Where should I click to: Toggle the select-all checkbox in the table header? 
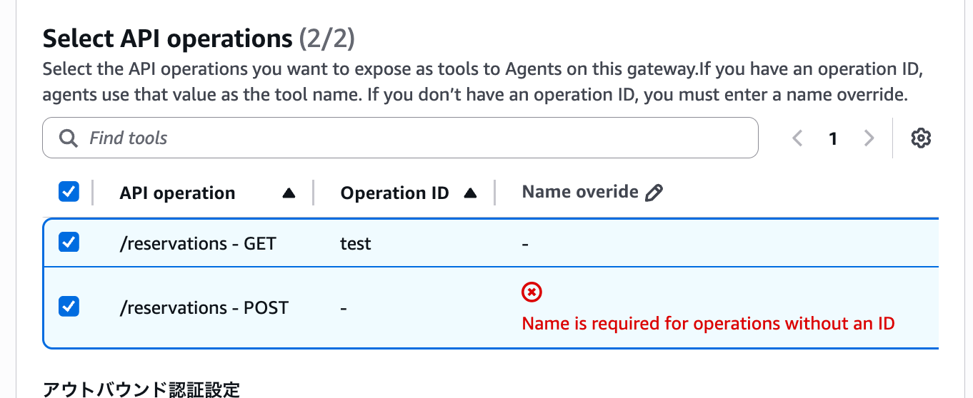pos(69,192)
